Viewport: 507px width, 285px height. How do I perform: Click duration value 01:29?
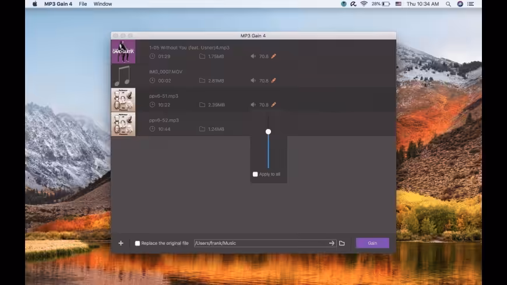[x=164, y=56]
